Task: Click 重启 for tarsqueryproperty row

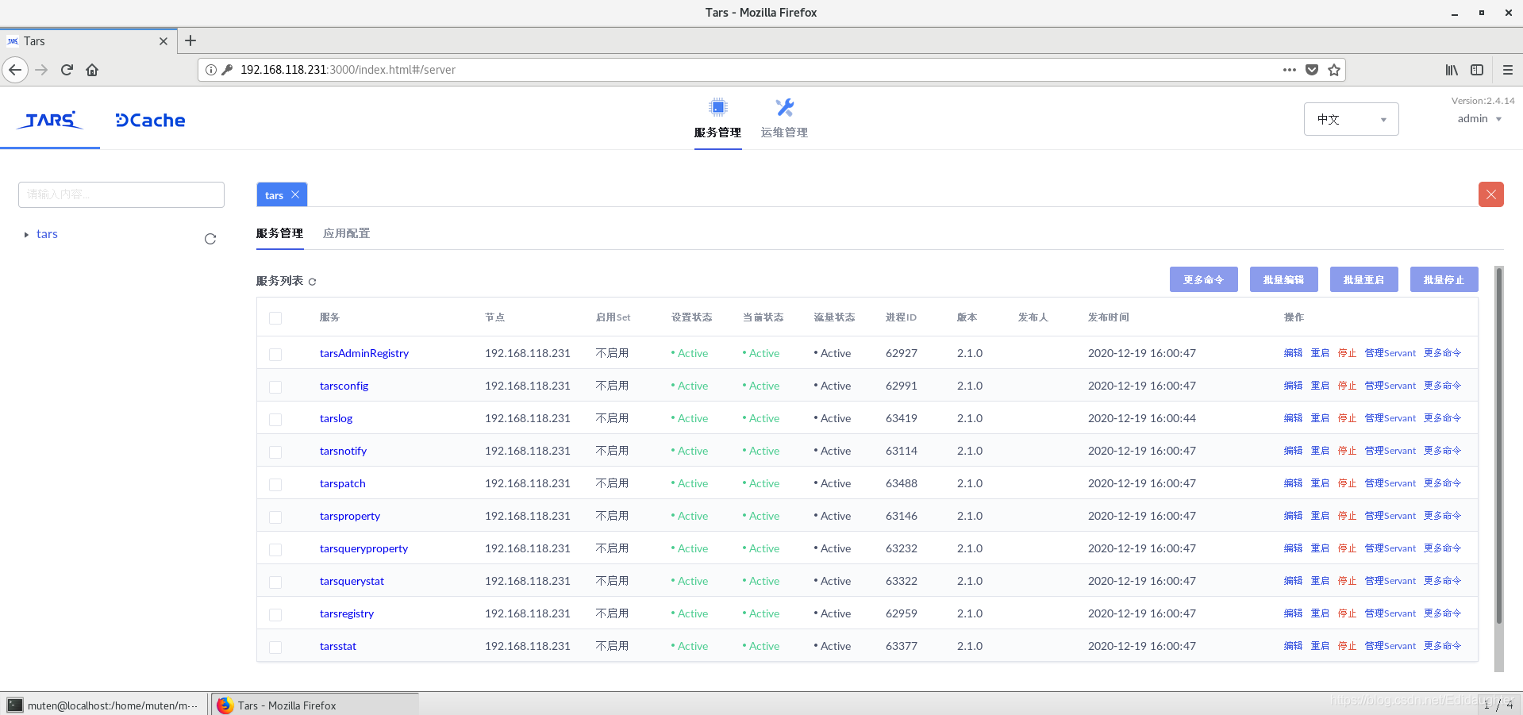Action: (x=1320, y=548)
